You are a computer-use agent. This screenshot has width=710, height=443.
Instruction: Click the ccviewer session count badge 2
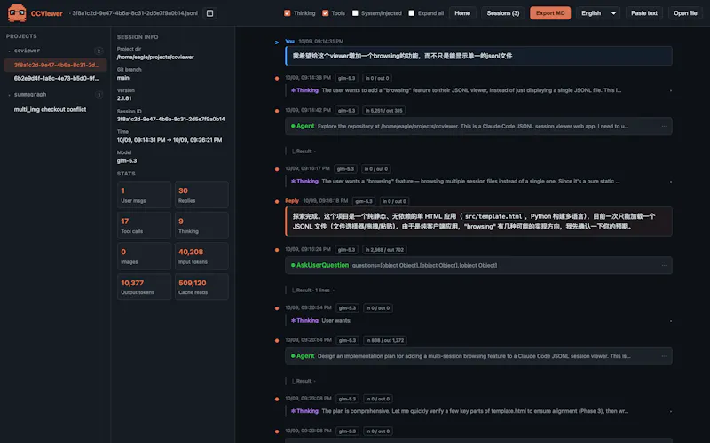click(99, 51)
